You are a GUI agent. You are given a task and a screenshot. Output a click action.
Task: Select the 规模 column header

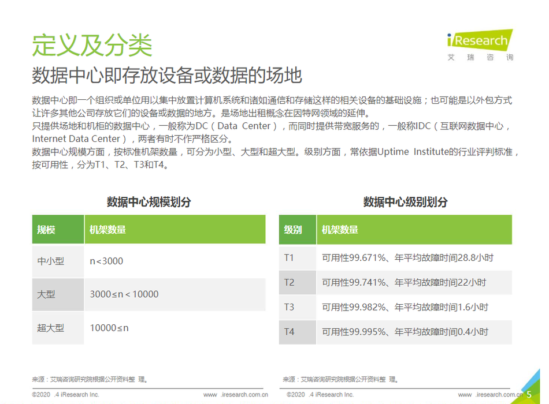click(x=46, y=230)
